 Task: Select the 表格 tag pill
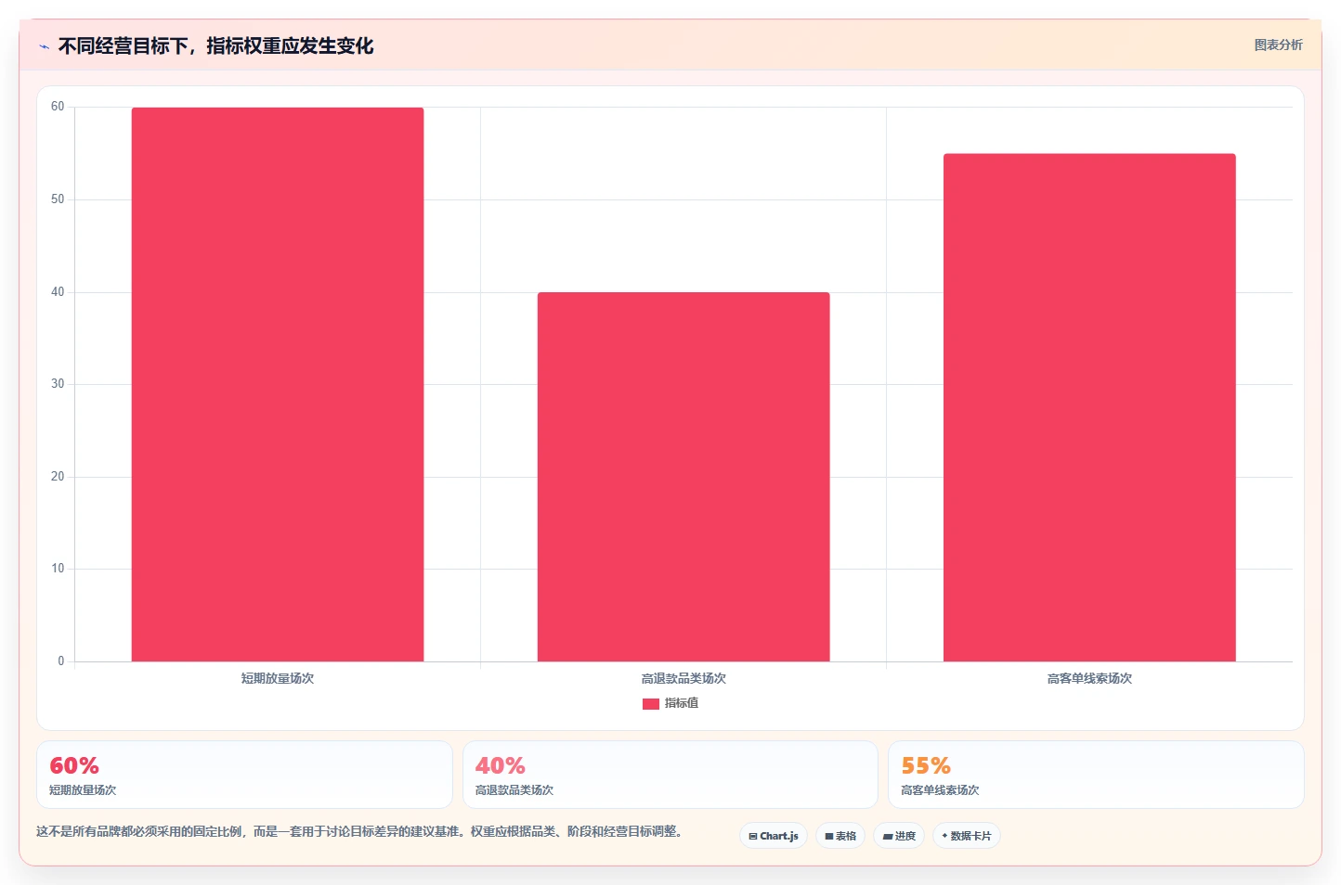coord(840,836)
